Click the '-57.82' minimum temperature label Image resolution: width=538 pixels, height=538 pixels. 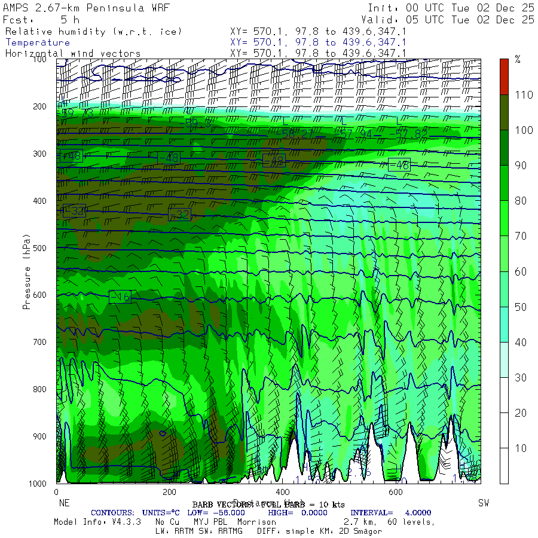(409, 133)
